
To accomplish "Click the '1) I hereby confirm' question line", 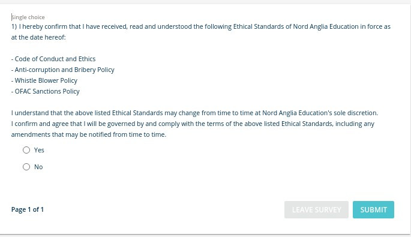I will (201, 27).
